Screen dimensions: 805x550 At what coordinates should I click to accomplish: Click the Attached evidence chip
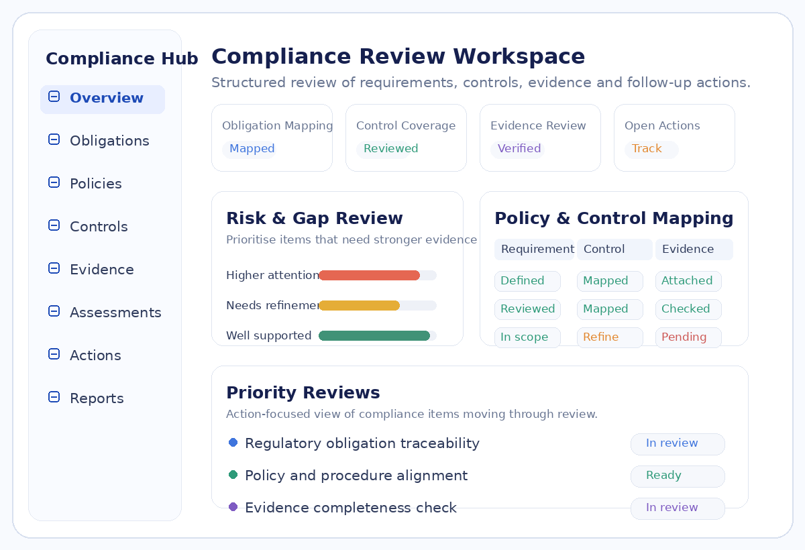coord(688,281)
